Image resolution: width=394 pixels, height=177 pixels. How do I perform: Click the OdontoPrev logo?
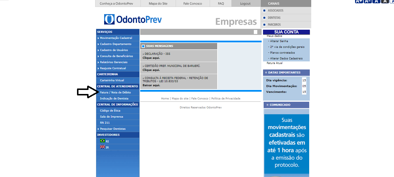(133, 19)
